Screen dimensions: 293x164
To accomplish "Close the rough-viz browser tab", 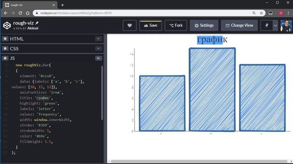I will click(54, 5).
